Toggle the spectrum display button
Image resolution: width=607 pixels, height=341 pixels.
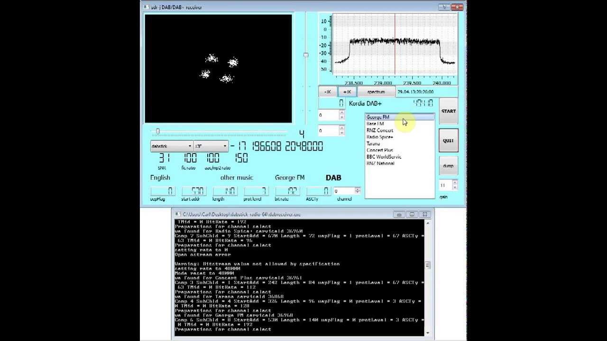(376, 92)
